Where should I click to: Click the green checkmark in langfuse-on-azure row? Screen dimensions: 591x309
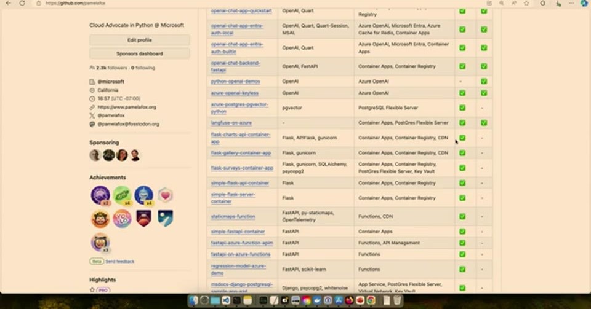pos(462,123)
